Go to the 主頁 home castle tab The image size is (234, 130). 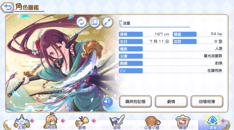[x=22, y=123]
